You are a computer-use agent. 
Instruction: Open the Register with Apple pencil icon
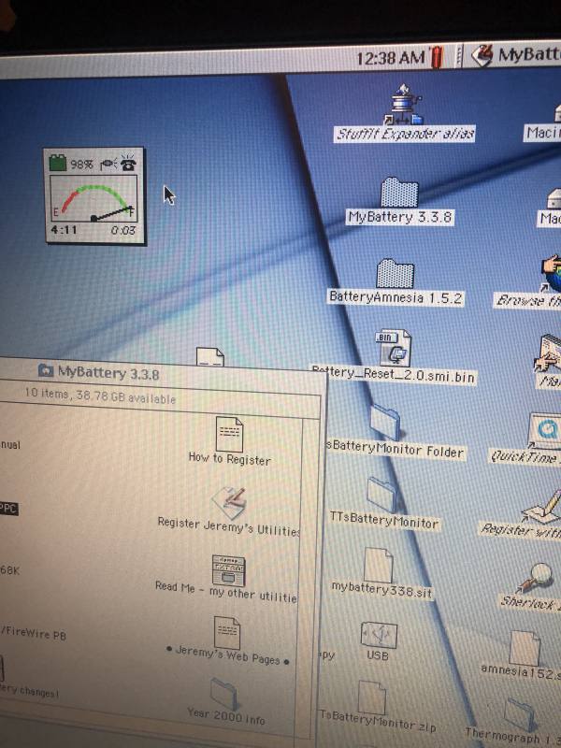[x=543, y=507]
